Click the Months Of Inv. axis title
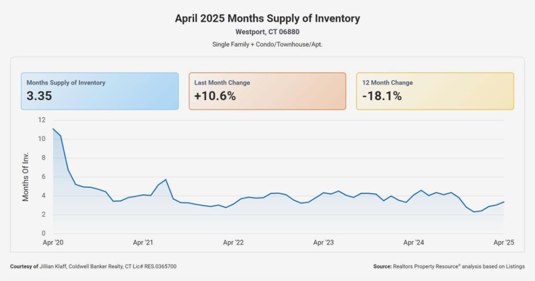Viewport: 535px width, 281px height. tap(26, 177)
